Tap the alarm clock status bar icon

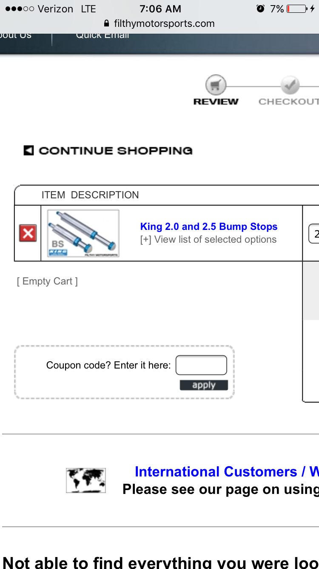tap(260, 9)
